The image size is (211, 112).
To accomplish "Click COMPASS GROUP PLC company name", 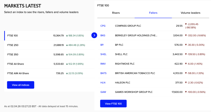I will point(128,26).
